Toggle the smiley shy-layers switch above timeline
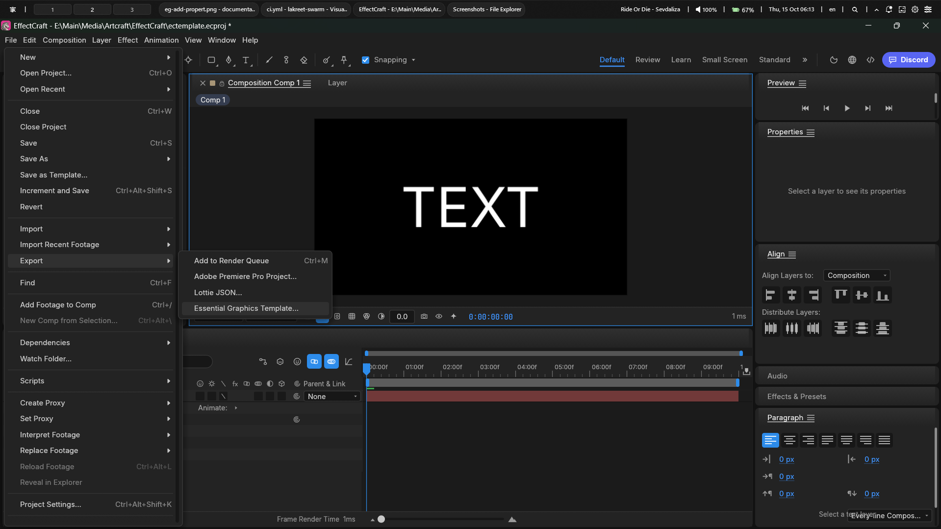Viewport: 941px width, 529px height. pos(297,362)
